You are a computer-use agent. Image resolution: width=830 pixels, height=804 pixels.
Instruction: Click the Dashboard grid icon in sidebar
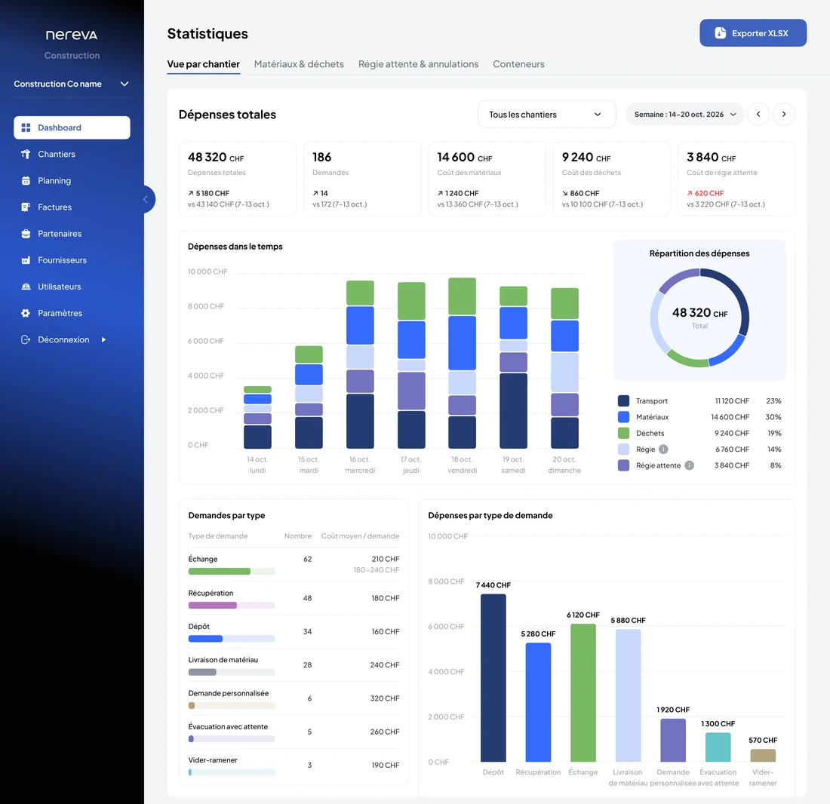click(x=26, y=127)
